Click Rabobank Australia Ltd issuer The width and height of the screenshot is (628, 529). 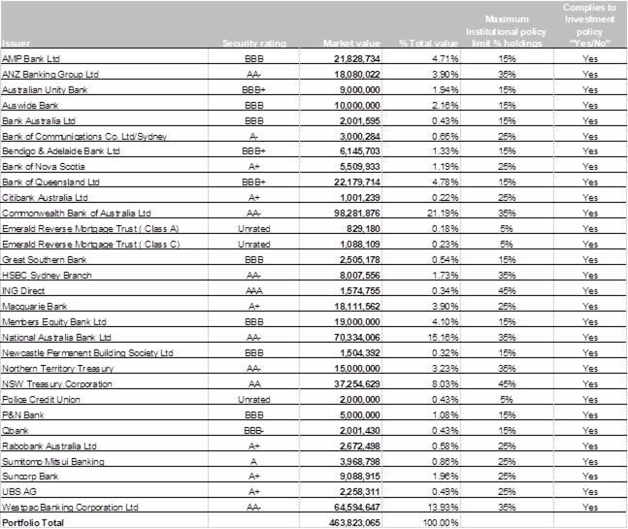tap(49, 446)
